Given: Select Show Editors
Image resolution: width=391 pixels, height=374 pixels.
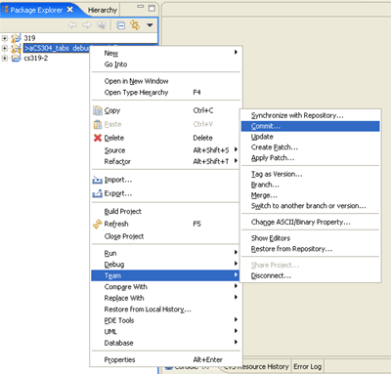Looking at the screenshot, I should 311,238.
